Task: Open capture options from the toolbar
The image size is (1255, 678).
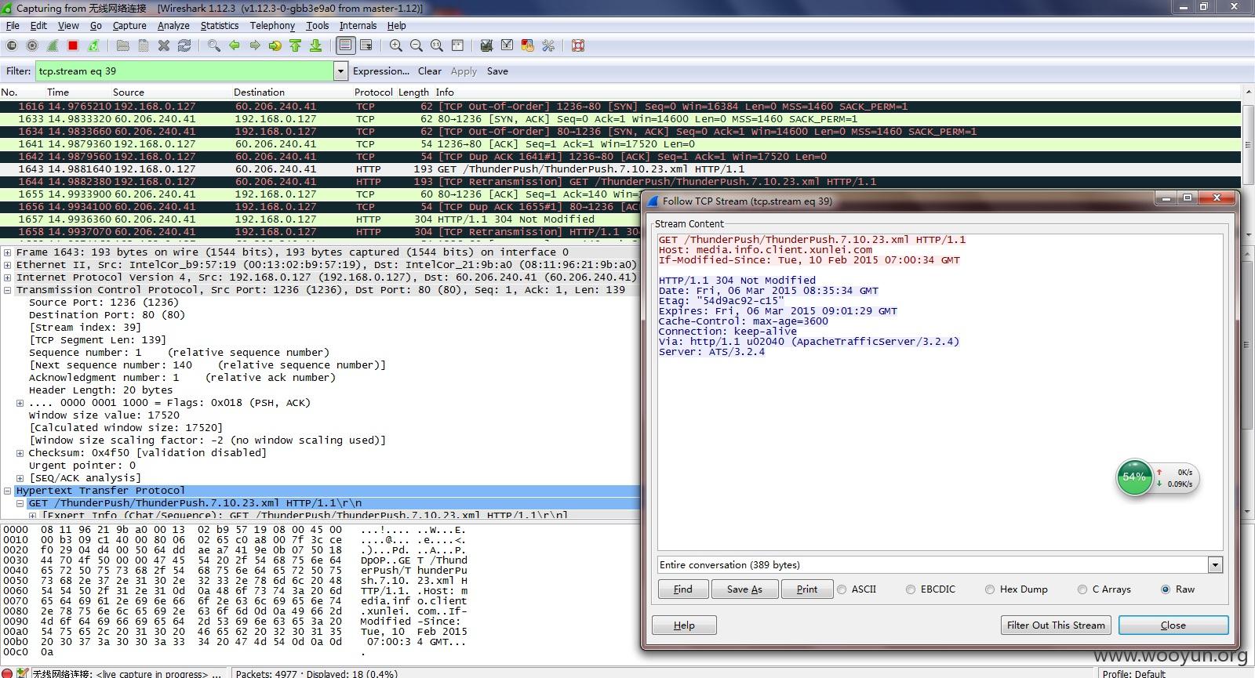Action: [x=32, y=45]
